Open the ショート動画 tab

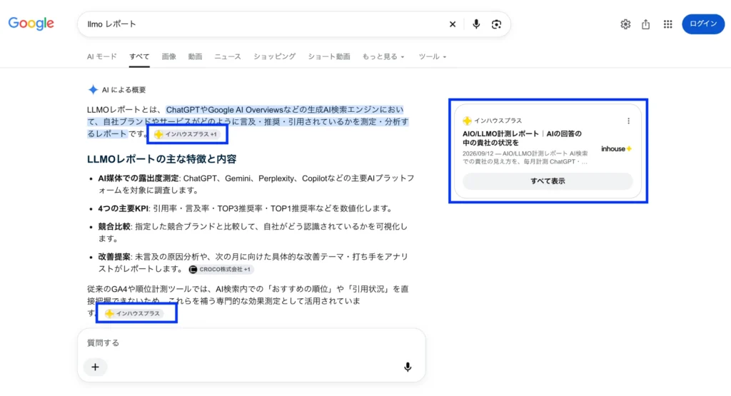coord(328,56)
